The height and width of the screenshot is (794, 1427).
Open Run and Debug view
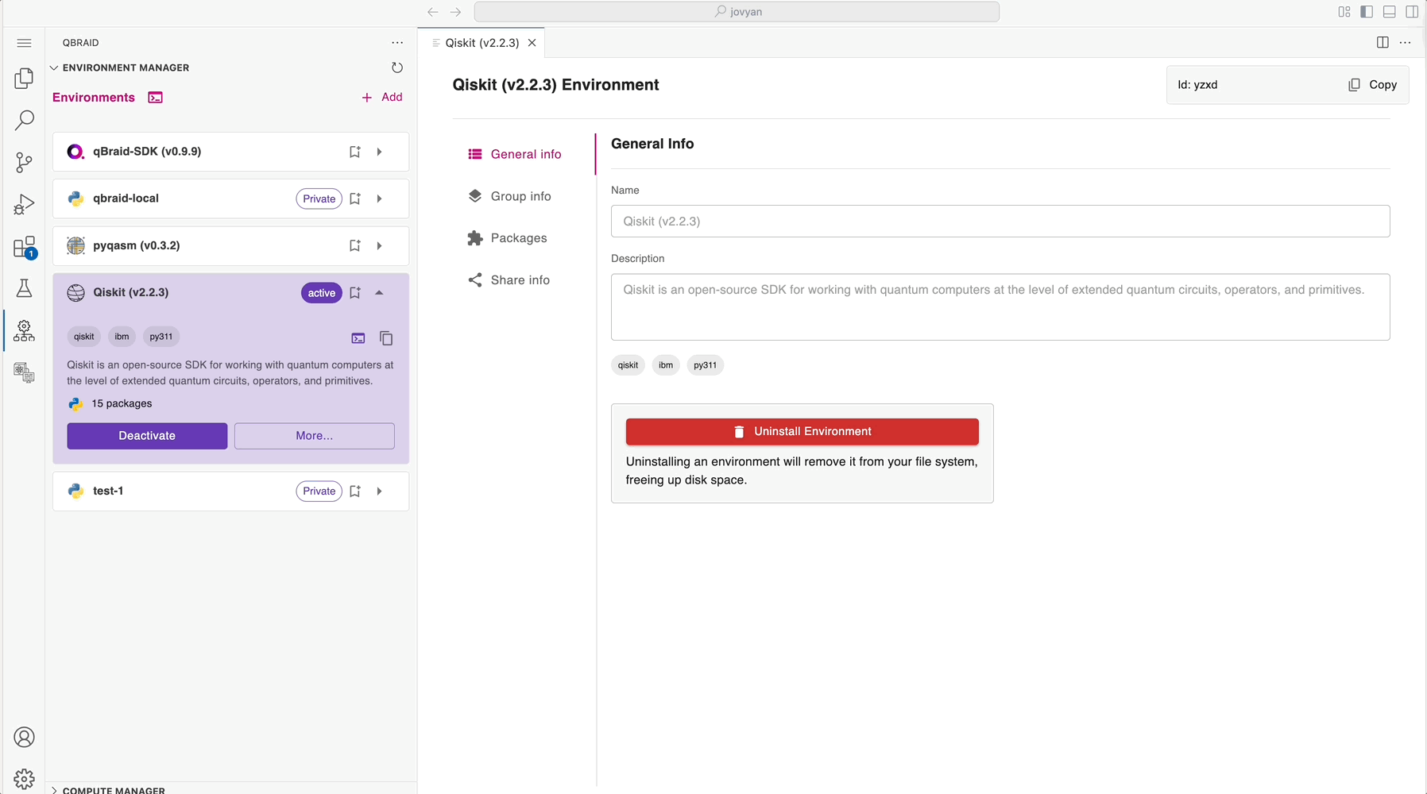point(25,205)
